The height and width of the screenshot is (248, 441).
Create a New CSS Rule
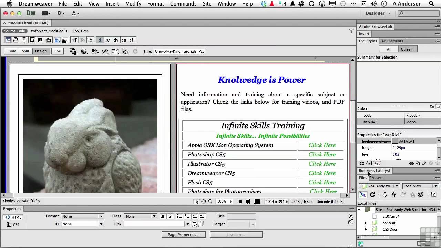pyautogui.click(x=418, y=163)
